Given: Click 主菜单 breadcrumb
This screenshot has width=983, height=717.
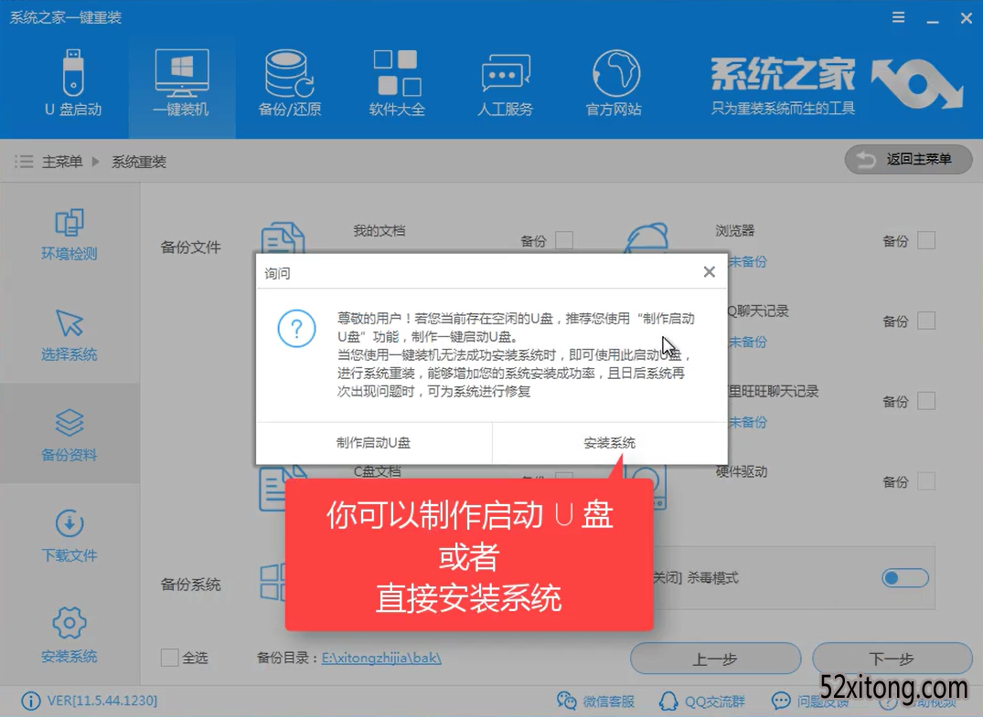Looking at the screenshot, I should (62, 162).
